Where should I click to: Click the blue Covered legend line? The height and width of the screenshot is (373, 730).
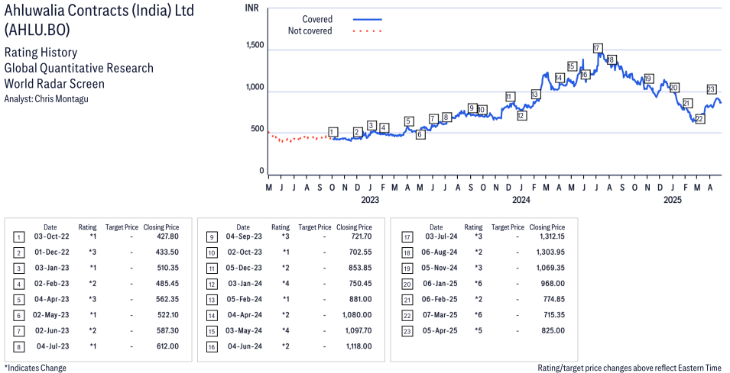click(368, 20)
